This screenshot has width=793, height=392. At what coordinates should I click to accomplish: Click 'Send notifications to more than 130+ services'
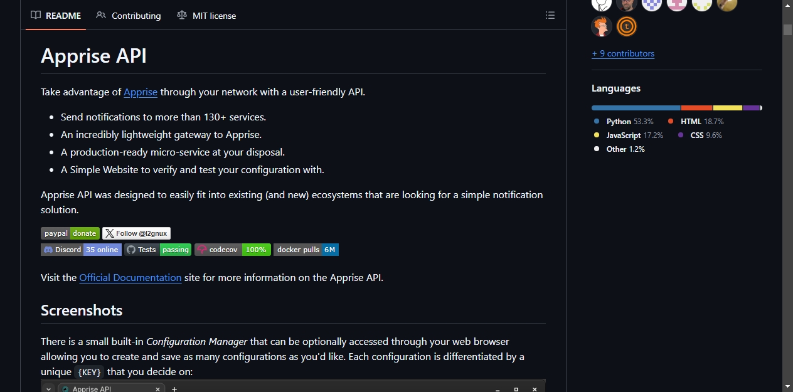click(x=163, y=117)
